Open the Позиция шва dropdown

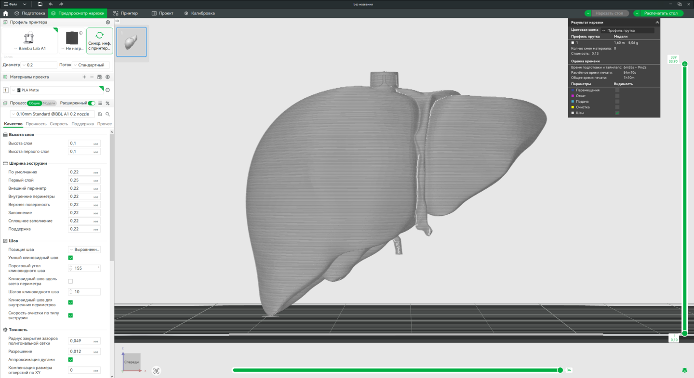[84, 249]
